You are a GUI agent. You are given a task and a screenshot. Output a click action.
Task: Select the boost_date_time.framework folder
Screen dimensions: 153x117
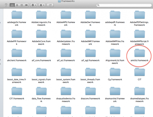(x=17, y=72)
